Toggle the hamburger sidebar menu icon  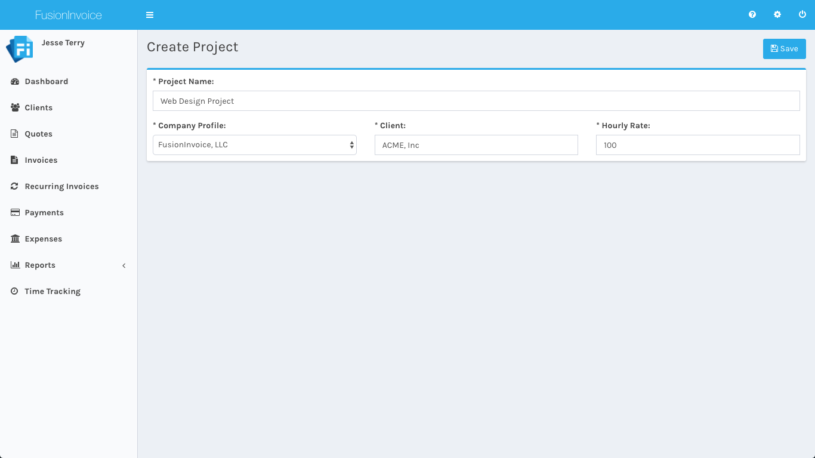click(150, 15)
